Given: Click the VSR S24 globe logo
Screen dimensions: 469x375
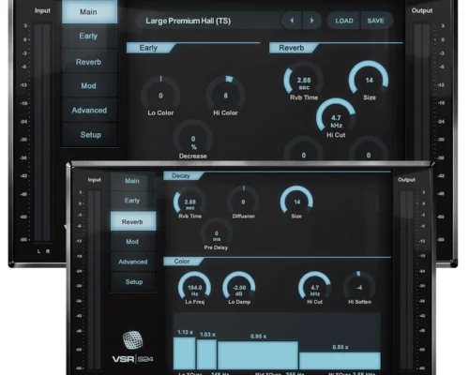Looking at the screenshot, I should pyautogui.click(x=132, y=340).
